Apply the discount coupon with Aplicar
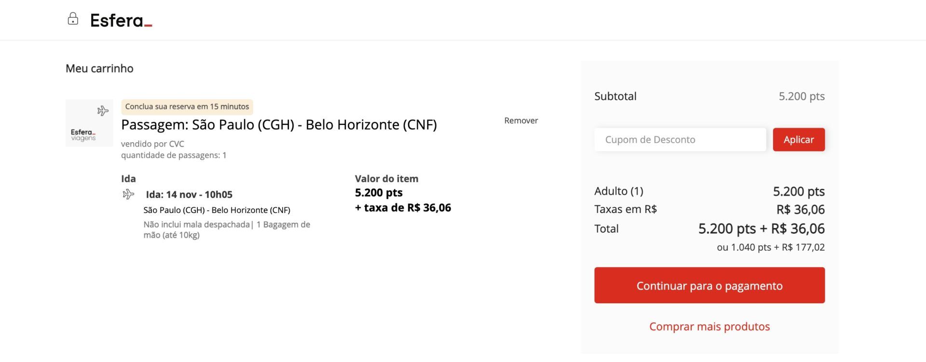Viewport: 926px width, 362px height. coord(799,140)
